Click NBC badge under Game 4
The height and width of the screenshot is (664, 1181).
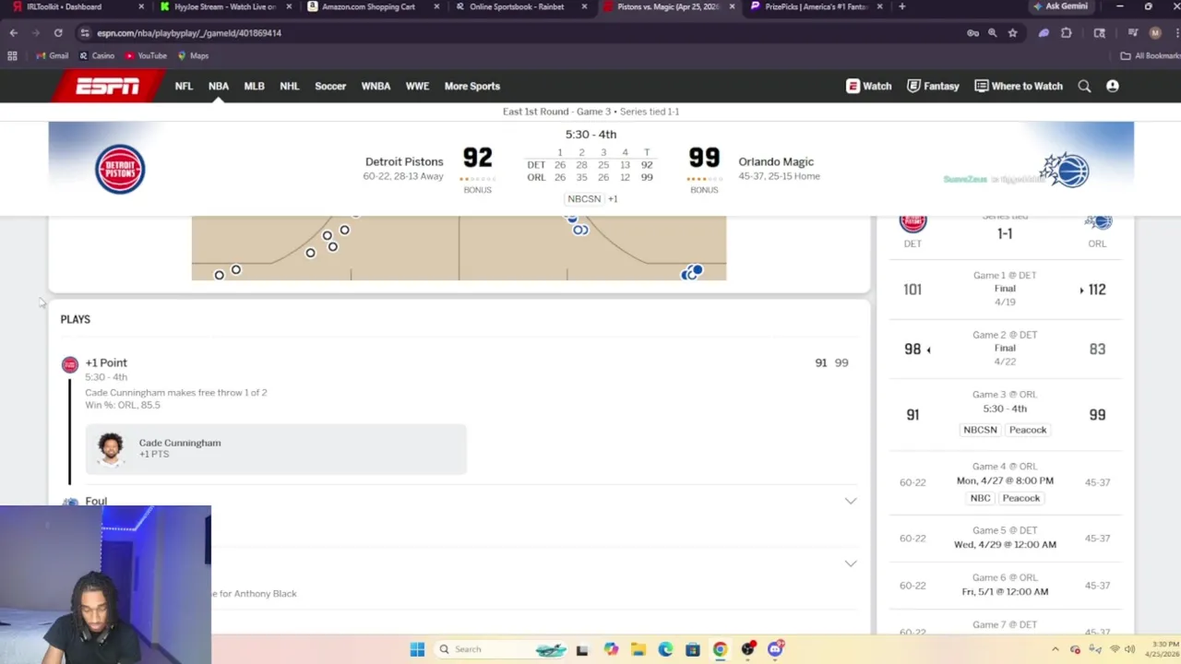pos(980,498)
